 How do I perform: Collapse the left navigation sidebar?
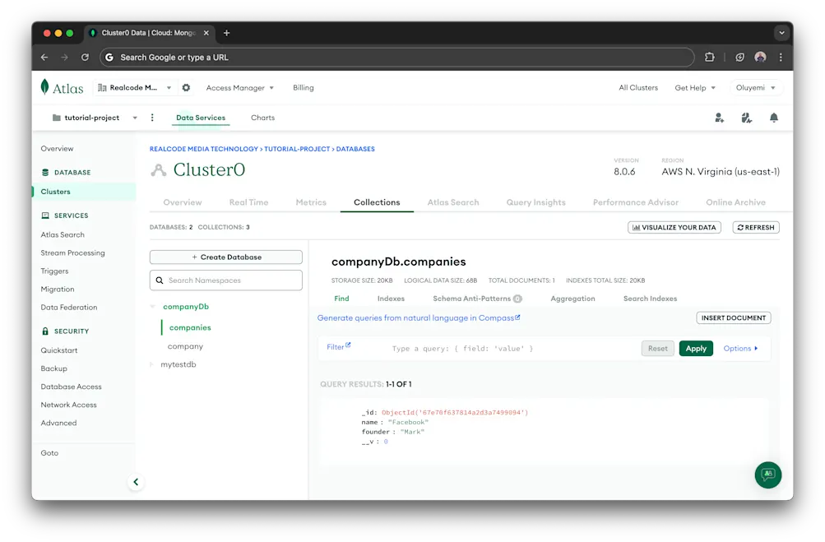pos(136,482)
